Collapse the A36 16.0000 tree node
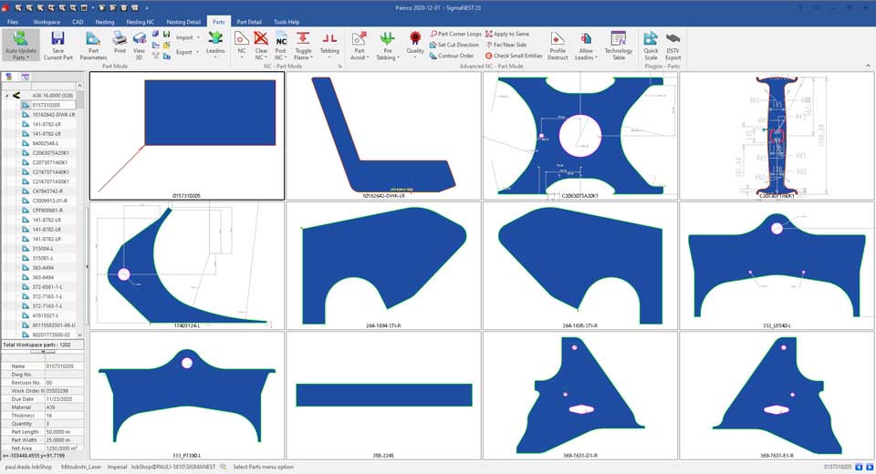 pos(7,95)
